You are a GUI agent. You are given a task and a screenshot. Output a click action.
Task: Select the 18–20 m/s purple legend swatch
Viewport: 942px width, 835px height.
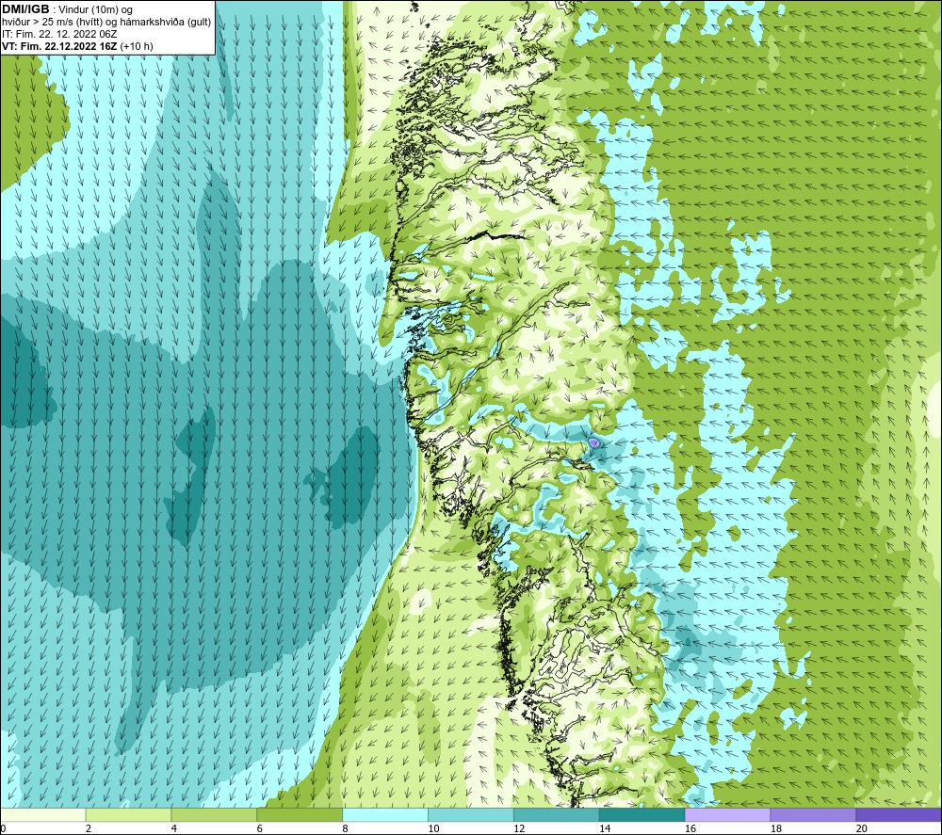814,814
